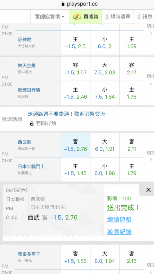
Task: Open the 訊息 tab
Action: [144, 17]
